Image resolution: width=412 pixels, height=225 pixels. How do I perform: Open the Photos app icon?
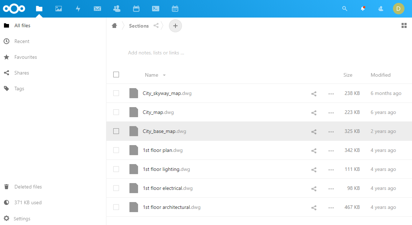(59, 9)
